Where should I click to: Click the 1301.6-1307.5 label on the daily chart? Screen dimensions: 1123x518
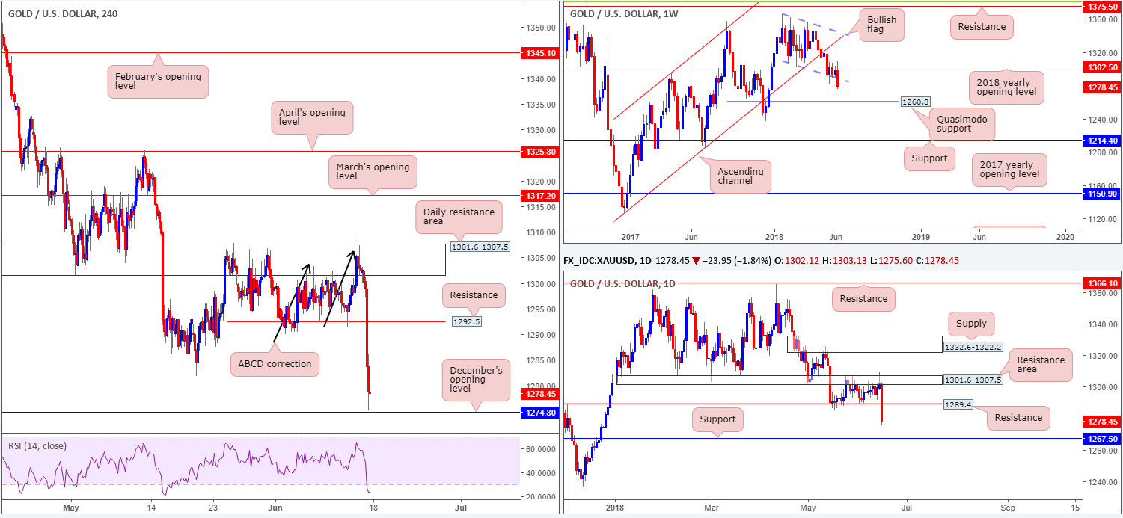click(973, 380)
